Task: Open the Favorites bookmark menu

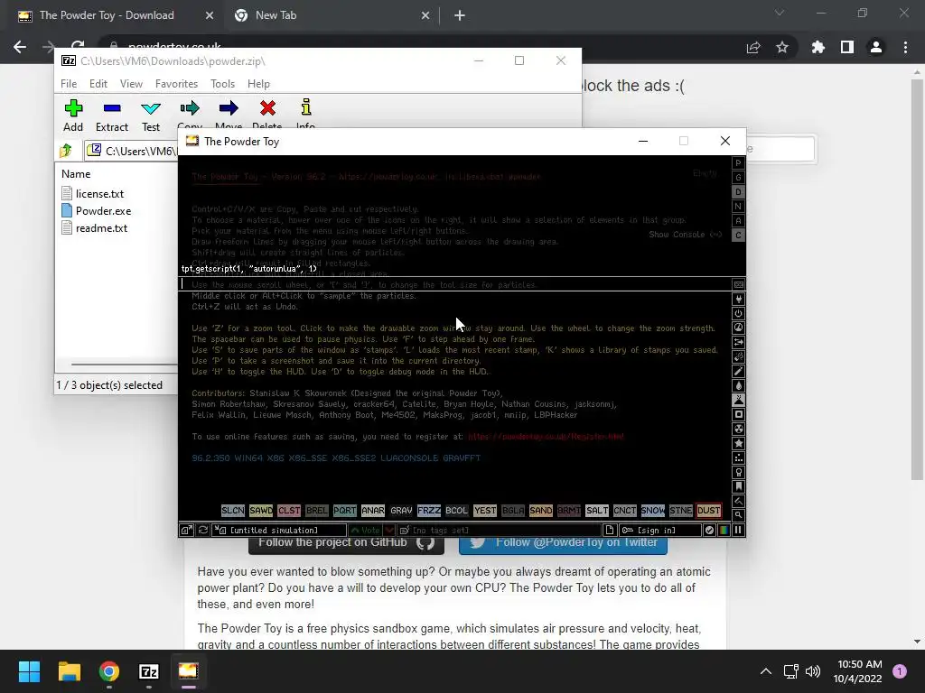Action: click(x=738, y=486)
